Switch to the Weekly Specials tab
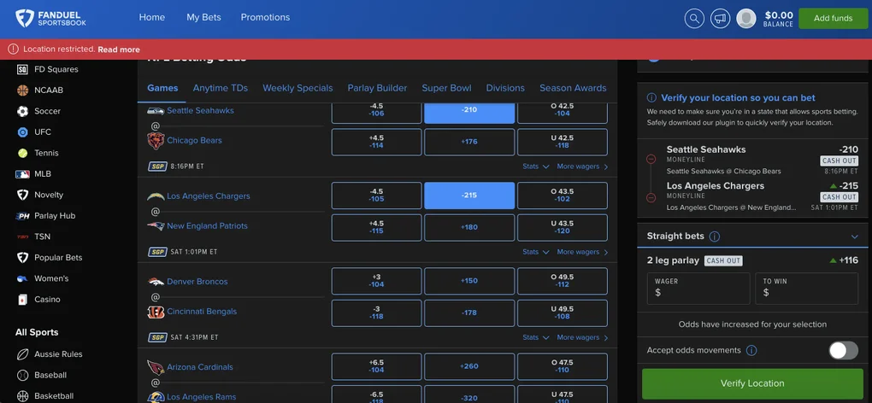The width and height of the screenshot is (872, 403). (298, 88)
